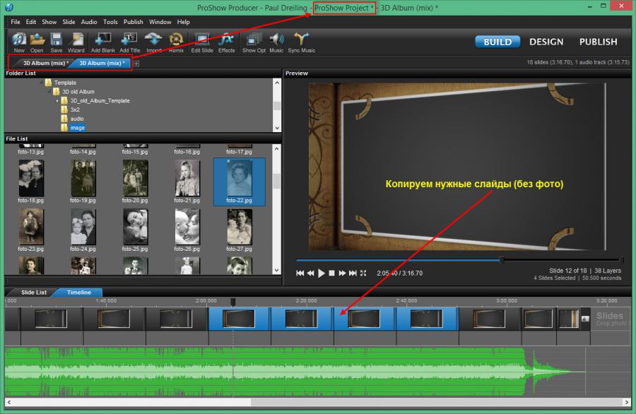Open the Help menu
The image size is (636, 414).
coord(183,22)
